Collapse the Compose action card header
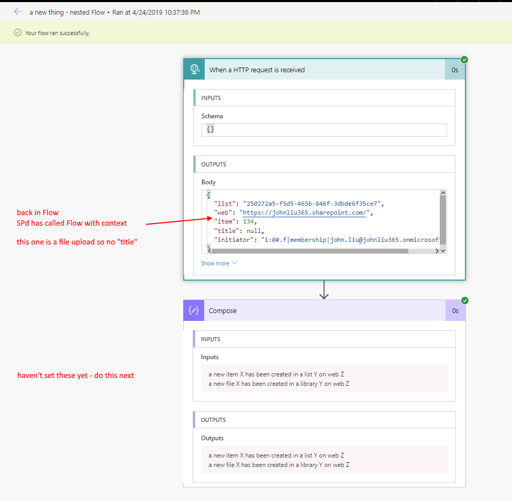Image resolution: width=512 pixels, height=501 pixels. [x=314, y=310]
